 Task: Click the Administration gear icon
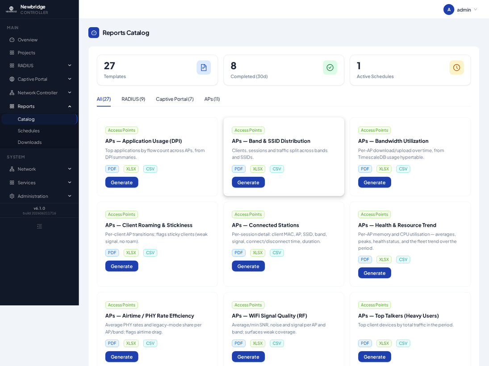click(x=12, y=196)
